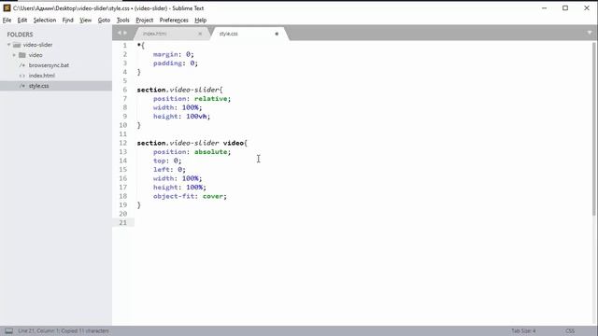The width and height of the screenshot is (598, 336).
Task: Close the index.html tab
Action: (200, 34)
